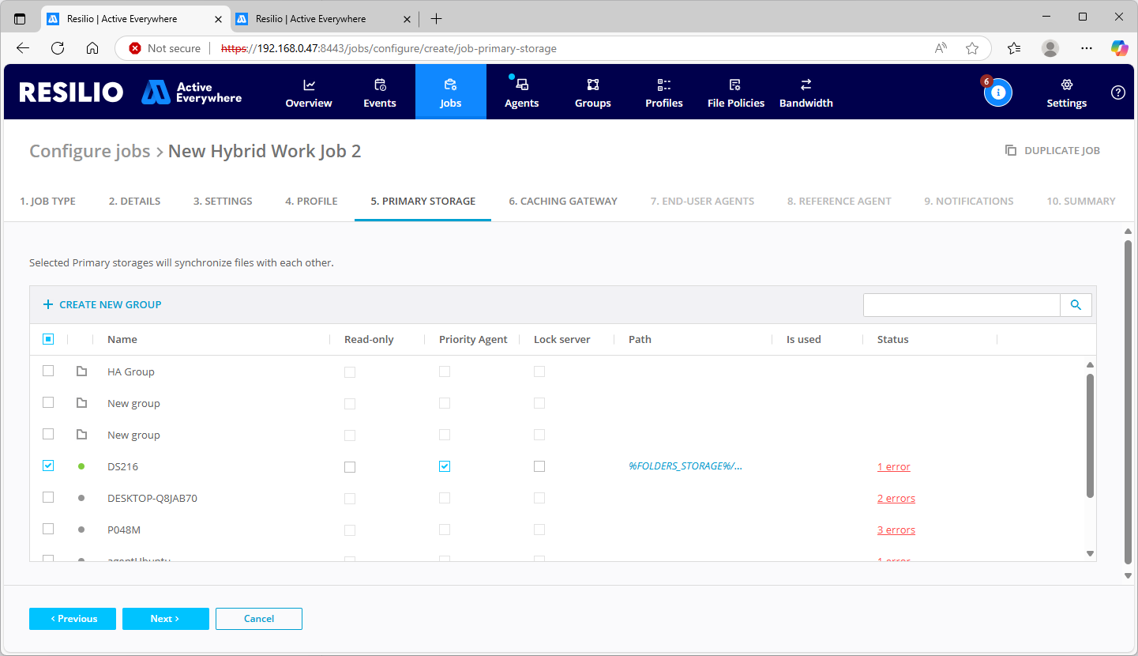Viewport: 1138px width, 656px height.
Task: Start a search with the magnifier icon
Action: (x=1076, y=304)
